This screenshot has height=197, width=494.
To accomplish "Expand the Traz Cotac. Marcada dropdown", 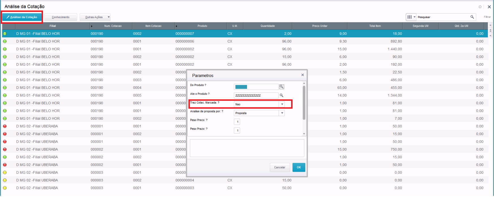I will [x=282, y=104].
